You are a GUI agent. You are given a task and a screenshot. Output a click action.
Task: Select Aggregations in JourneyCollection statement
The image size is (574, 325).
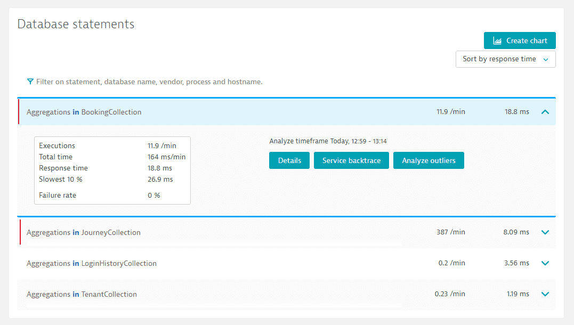[84, 232]
